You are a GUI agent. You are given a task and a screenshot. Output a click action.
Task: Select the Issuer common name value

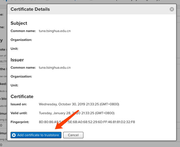point(55,68)
